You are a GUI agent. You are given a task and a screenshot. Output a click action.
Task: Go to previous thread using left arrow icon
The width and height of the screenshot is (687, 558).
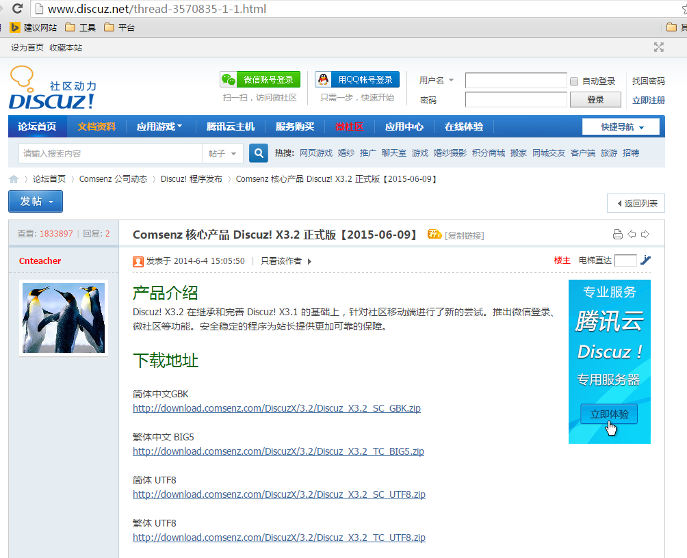pyautogui.click(x=632, y=235)
